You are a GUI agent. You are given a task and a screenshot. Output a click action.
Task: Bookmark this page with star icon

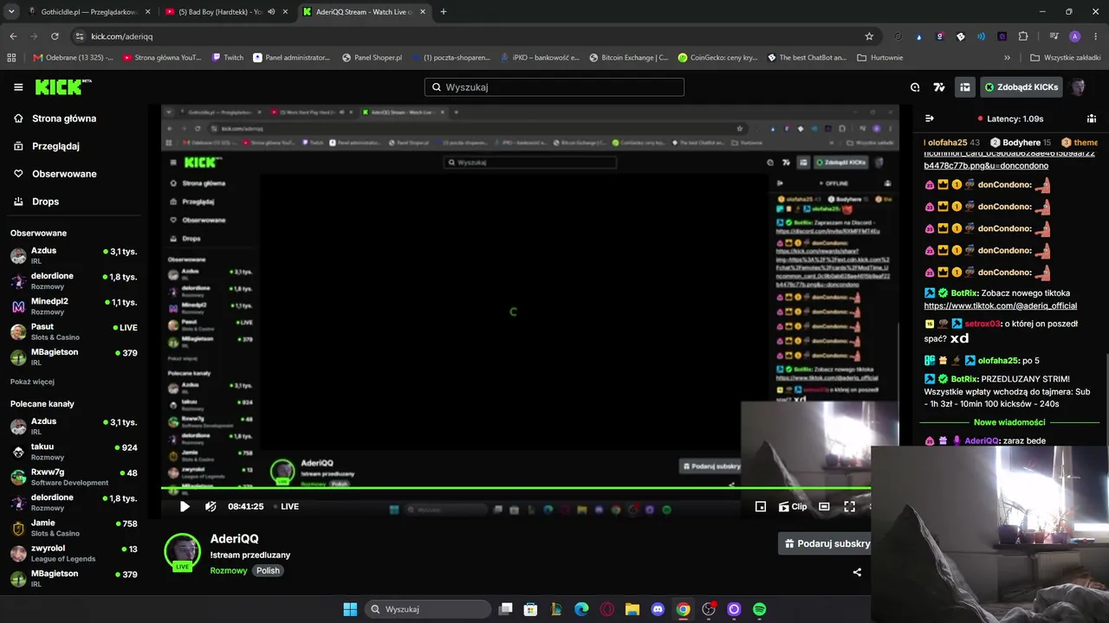pyautogui.click(x=869, y=36)
